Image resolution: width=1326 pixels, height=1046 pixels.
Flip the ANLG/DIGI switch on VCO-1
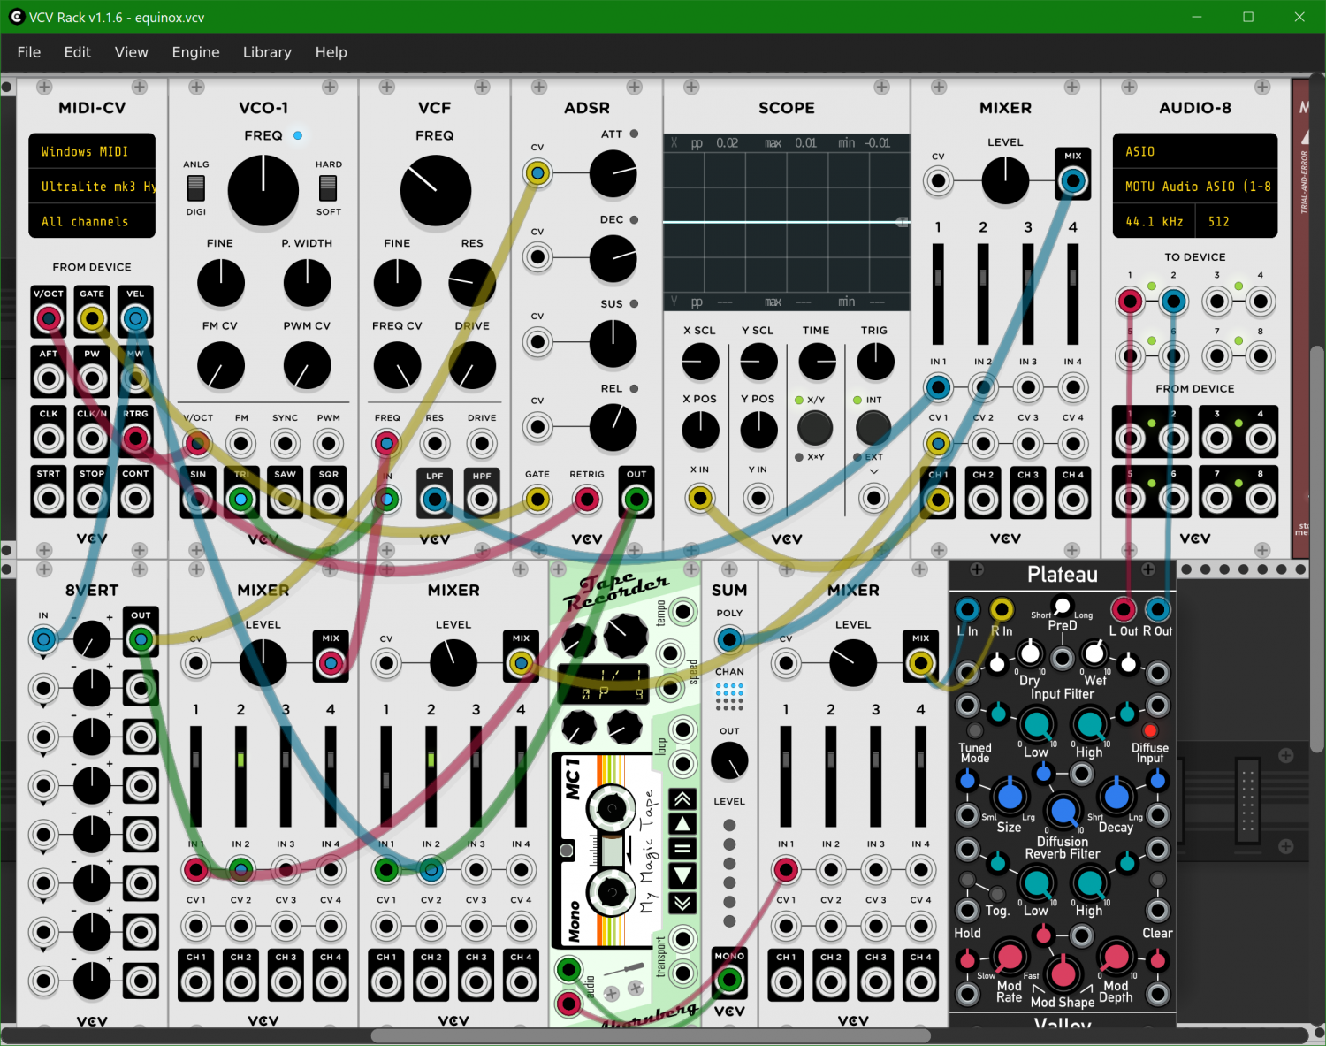[x=196, y=187]
